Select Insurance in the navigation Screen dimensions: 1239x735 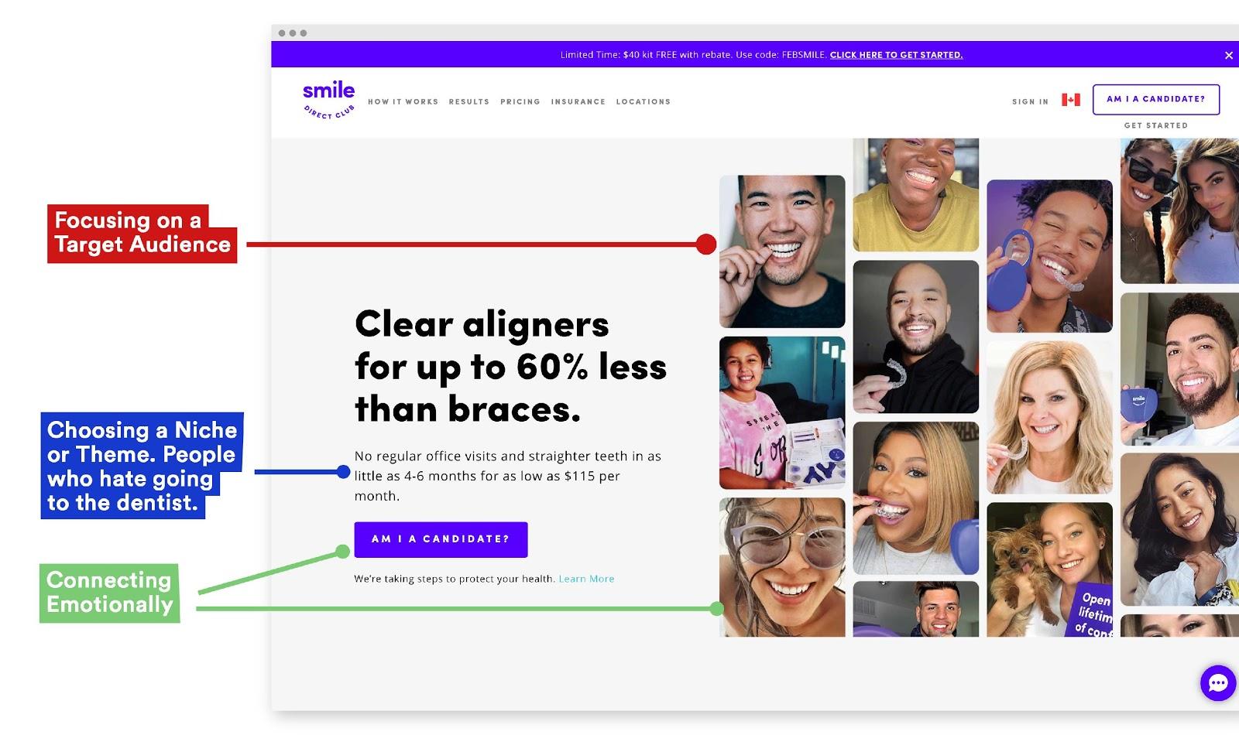click(578, 101)
